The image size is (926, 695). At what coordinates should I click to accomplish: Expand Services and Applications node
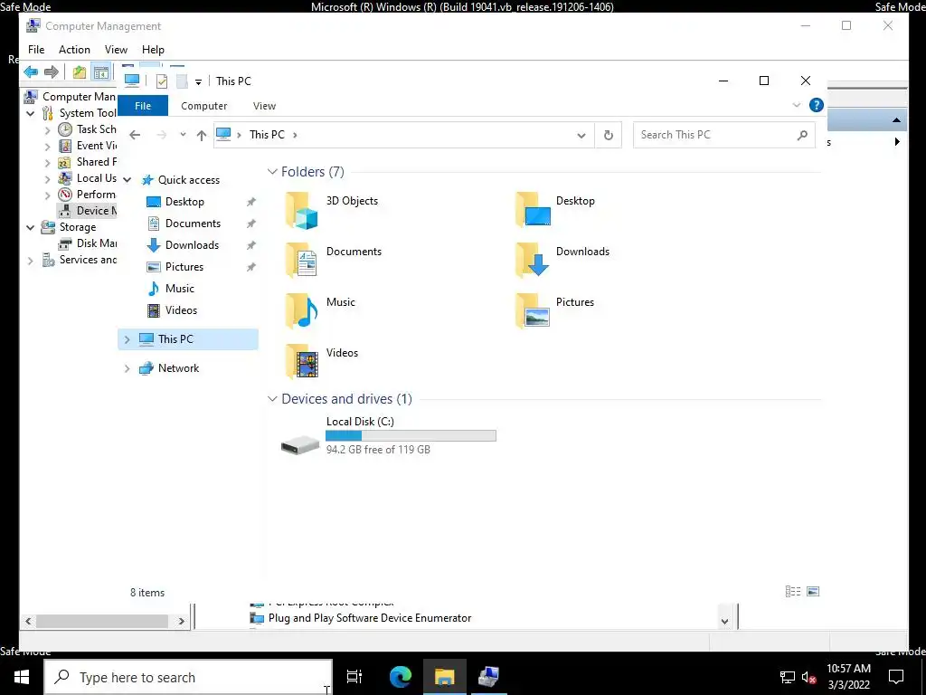coord(31,260)
